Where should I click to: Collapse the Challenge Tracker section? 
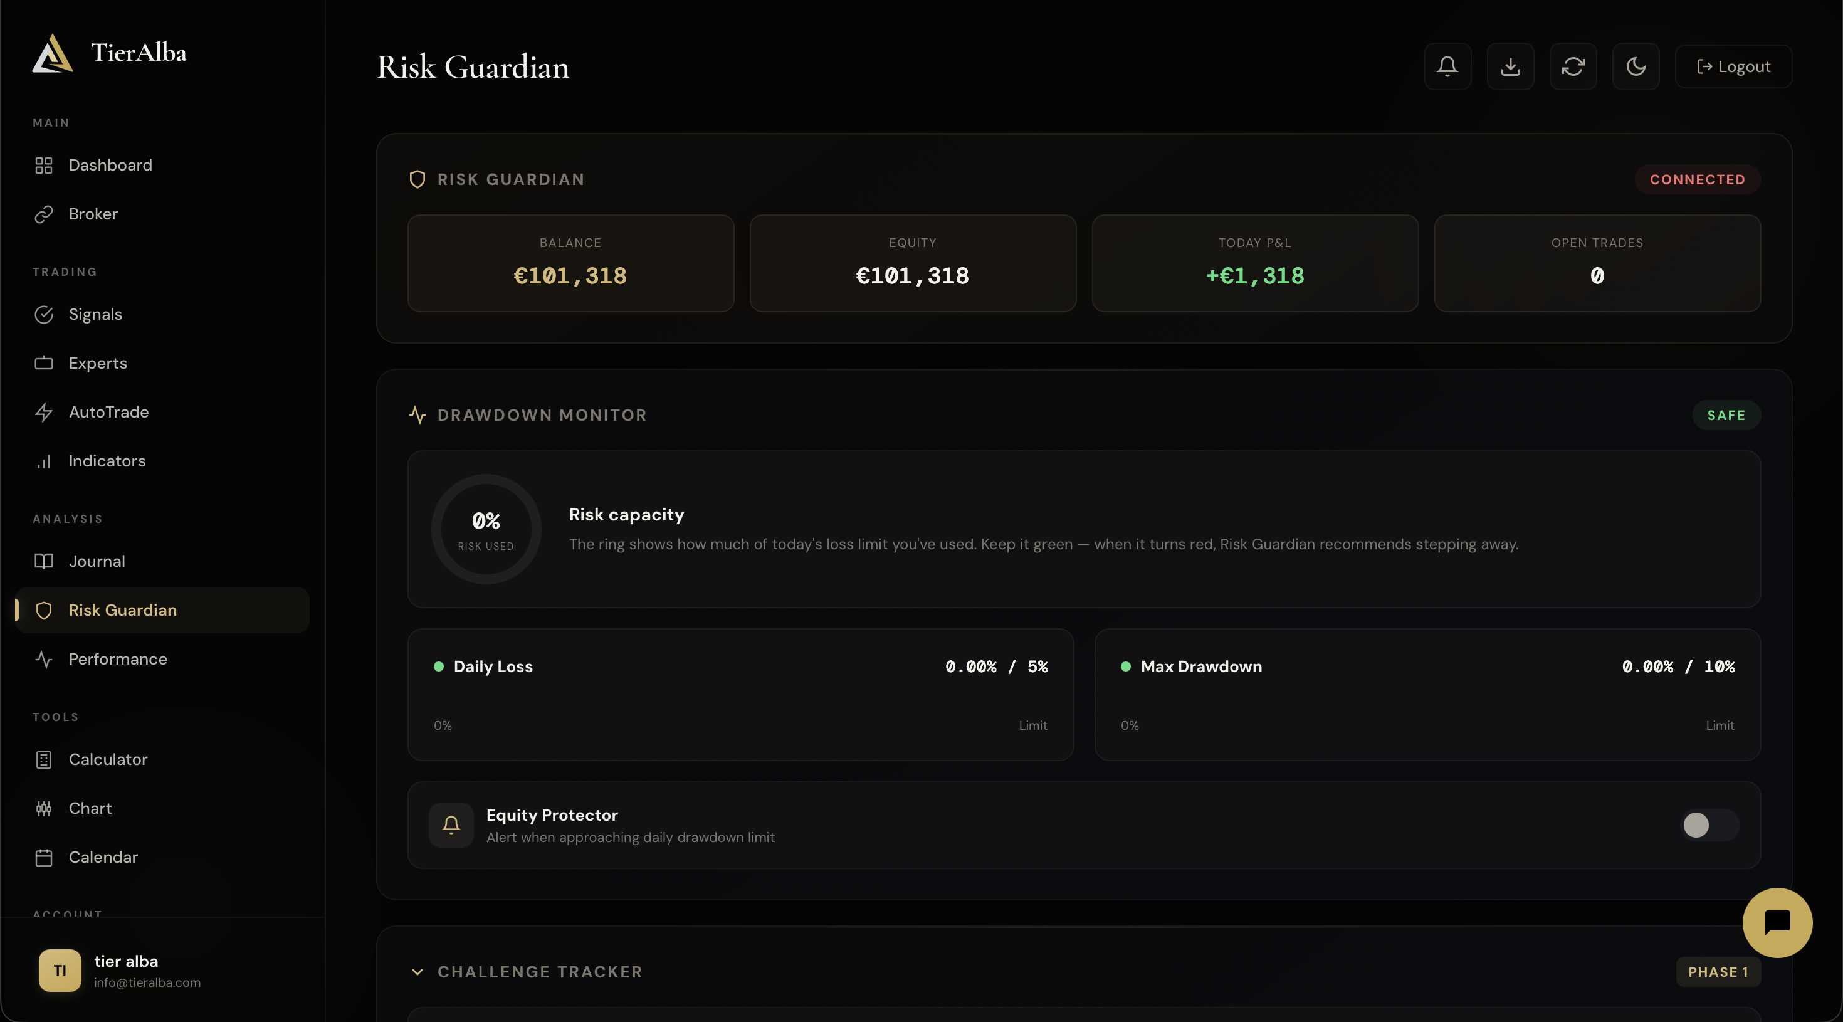(417, 971)
